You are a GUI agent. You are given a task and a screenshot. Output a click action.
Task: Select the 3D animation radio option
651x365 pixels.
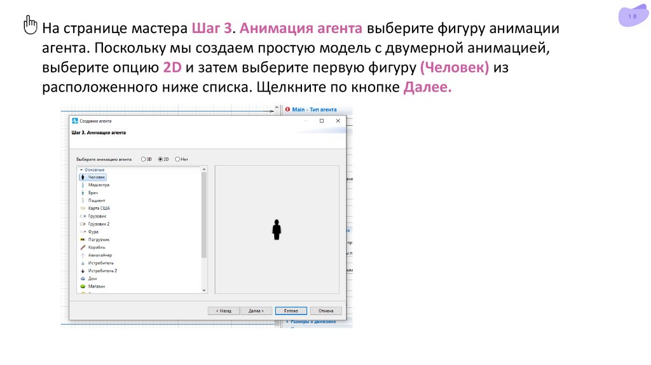tap(143, 159)
